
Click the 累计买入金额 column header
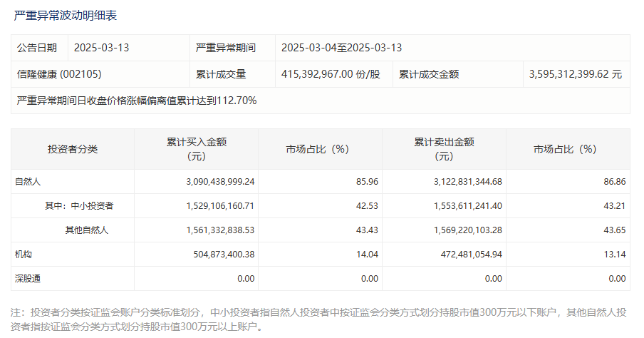tap(196, 149)
